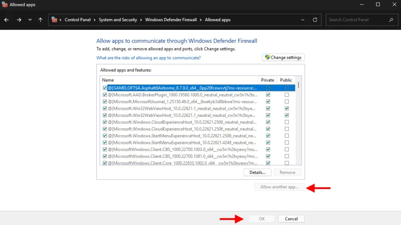Screen dimensions: 401x225
Task: Click Allow another app button
Action: point(279,187)
